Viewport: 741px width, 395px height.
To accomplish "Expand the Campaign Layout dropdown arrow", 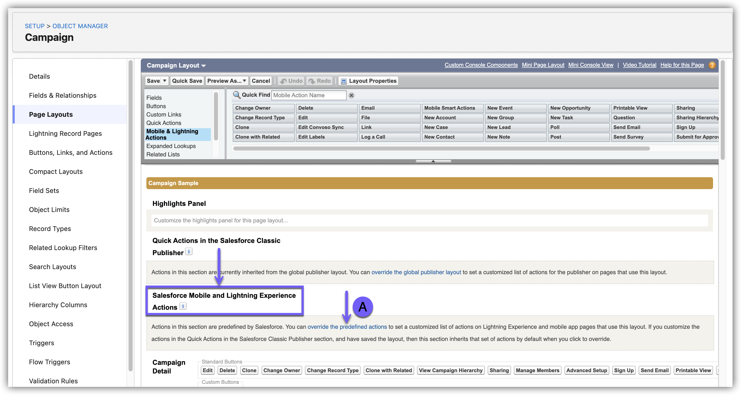I will tap(204, 66).
